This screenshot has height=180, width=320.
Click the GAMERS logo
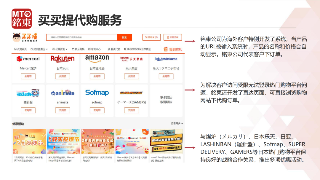(132, 93)
